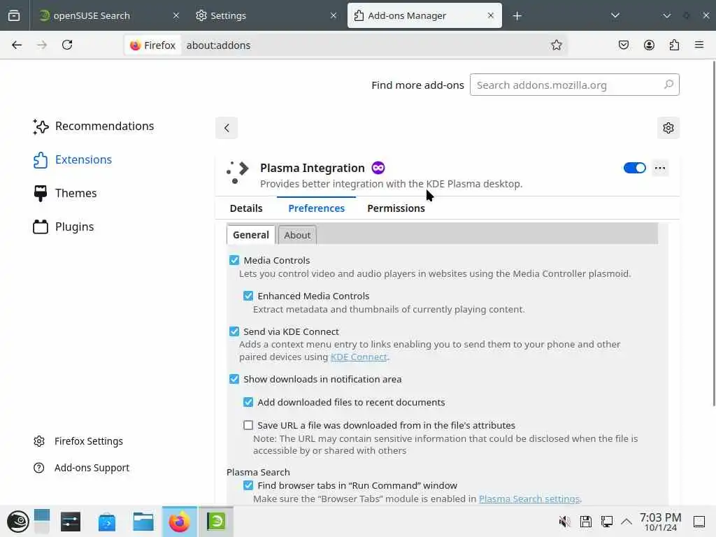Uncheck Enhanced Media Controls

pyautogui.click(x=248, y=296)
